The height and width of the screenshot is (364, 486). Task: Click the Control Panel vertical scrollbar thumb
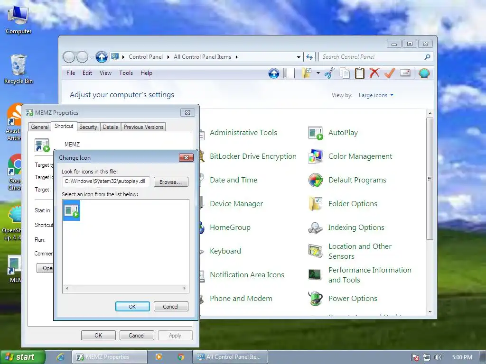tap(430, 179)
